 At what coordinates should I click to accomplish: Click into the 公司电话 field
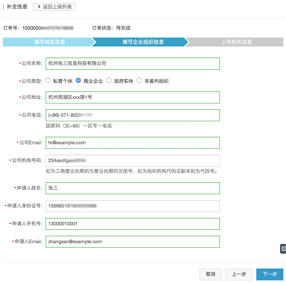[133, 115]
